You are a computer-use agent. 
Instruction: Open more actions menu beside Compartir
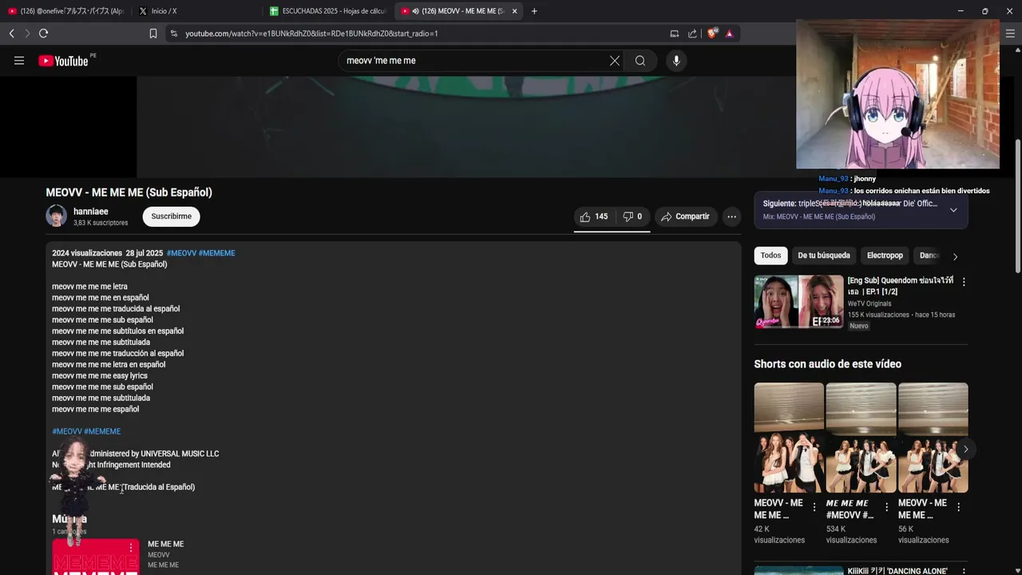[731, 216]
